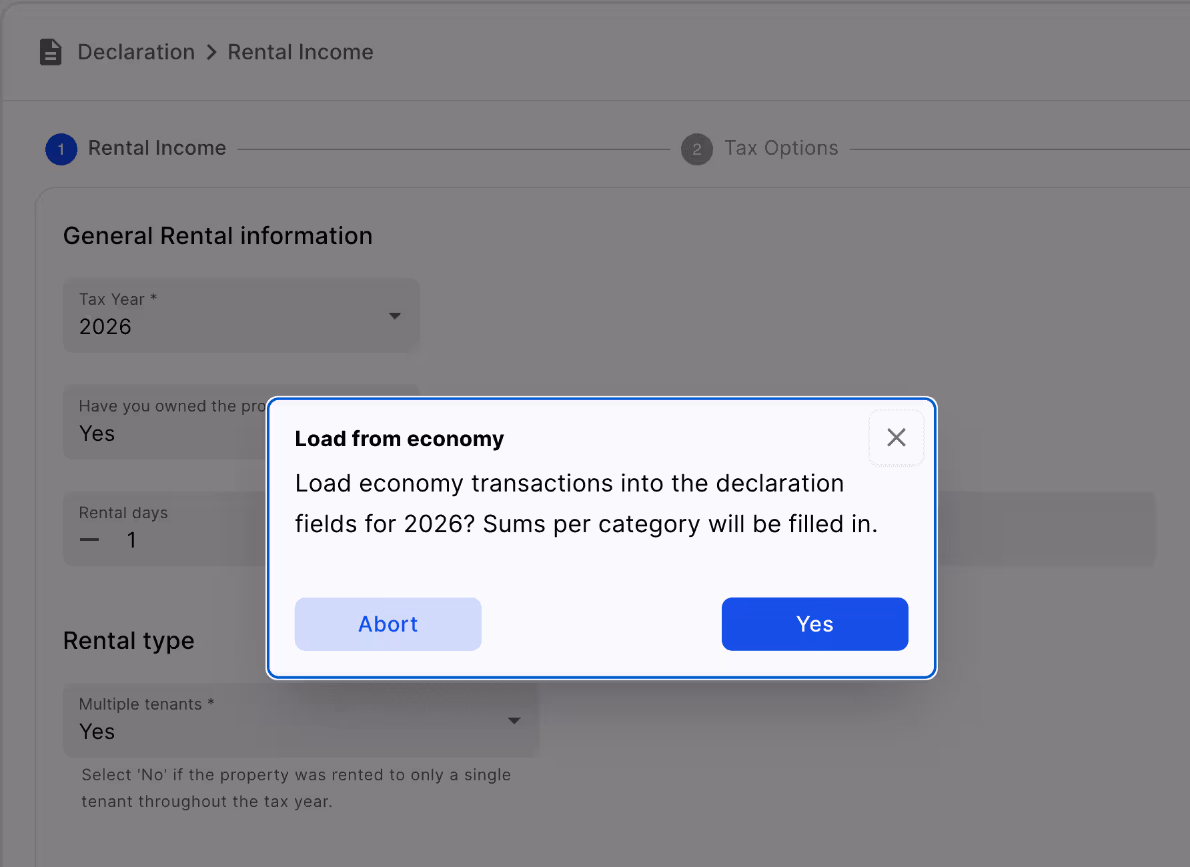Abort loading economy transactions
Image resolution: width=1190 pixels, height=867 pixels.
388,624
